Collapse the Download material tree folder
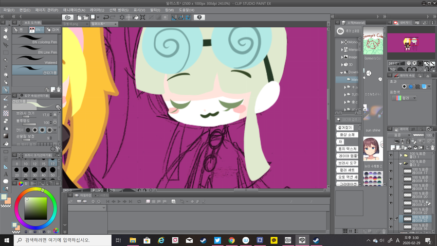The image size is (437, 246). point(342,72)
